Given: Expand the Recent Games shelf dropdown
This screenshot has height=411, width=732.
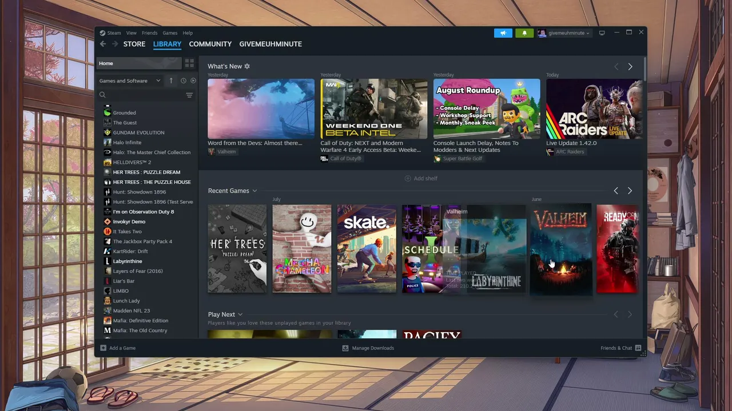Looking at the screenshot, I should 254,191.
